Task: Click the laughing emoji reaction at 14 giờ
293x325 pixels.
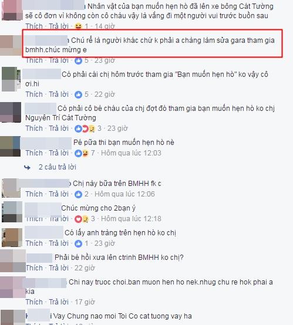Action: tap(79, 26)
